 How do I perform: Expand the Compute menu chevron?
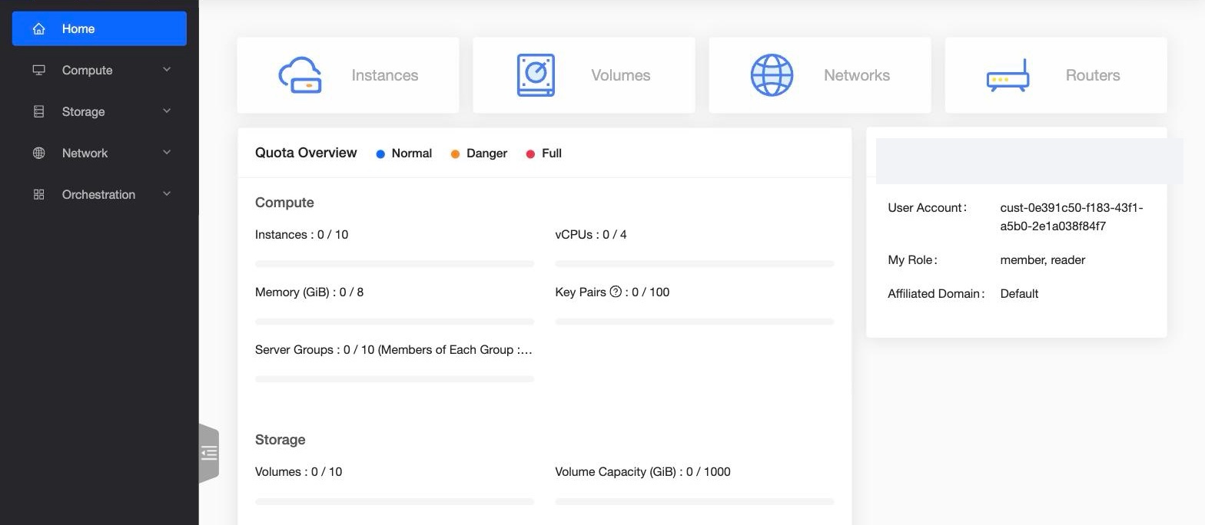[x=167, y=70]
